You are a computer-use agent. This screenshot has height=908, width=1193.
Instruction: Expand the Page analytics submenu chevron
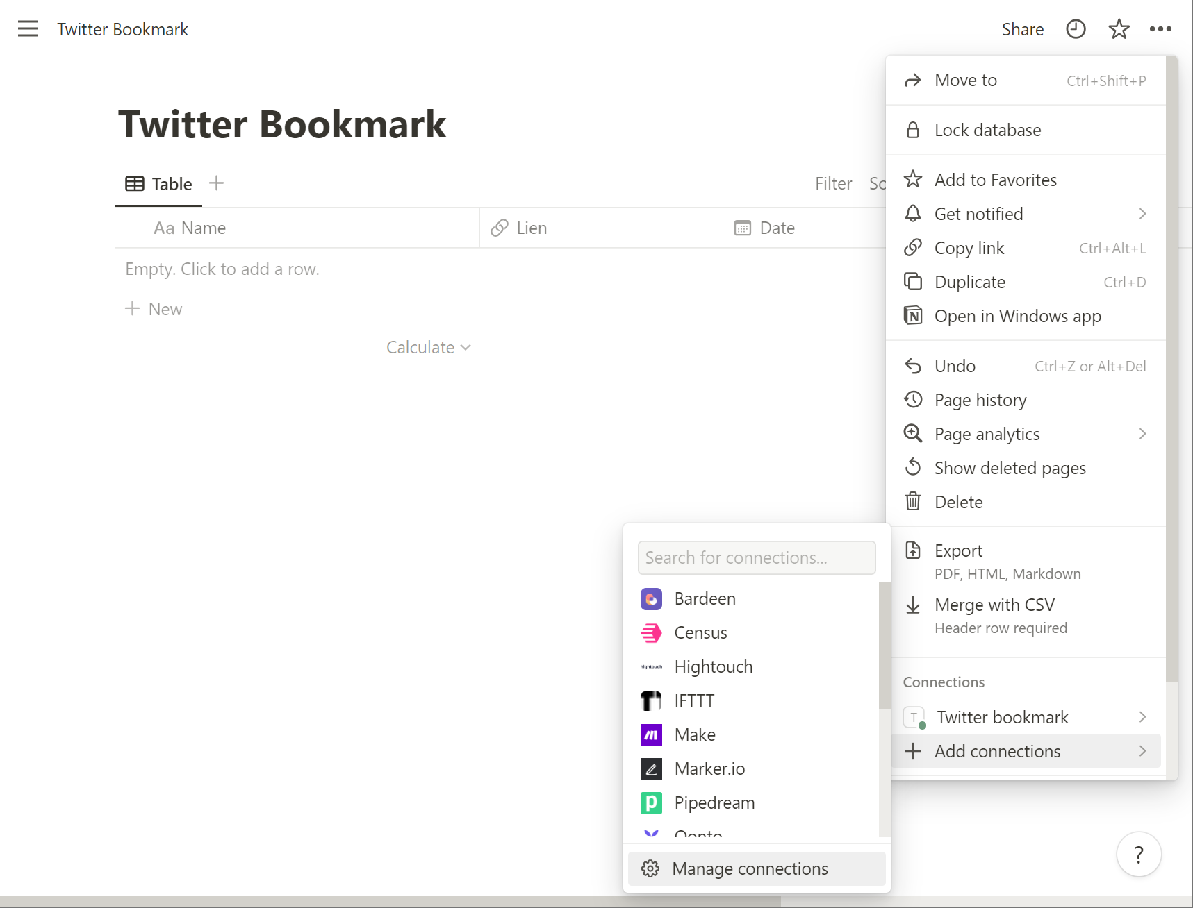click(x=1142, y=433)
